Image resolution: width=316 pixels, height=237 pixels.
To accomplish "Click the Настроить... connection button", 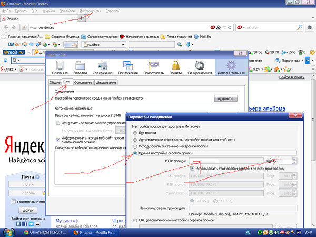I will tap(226, 98).
